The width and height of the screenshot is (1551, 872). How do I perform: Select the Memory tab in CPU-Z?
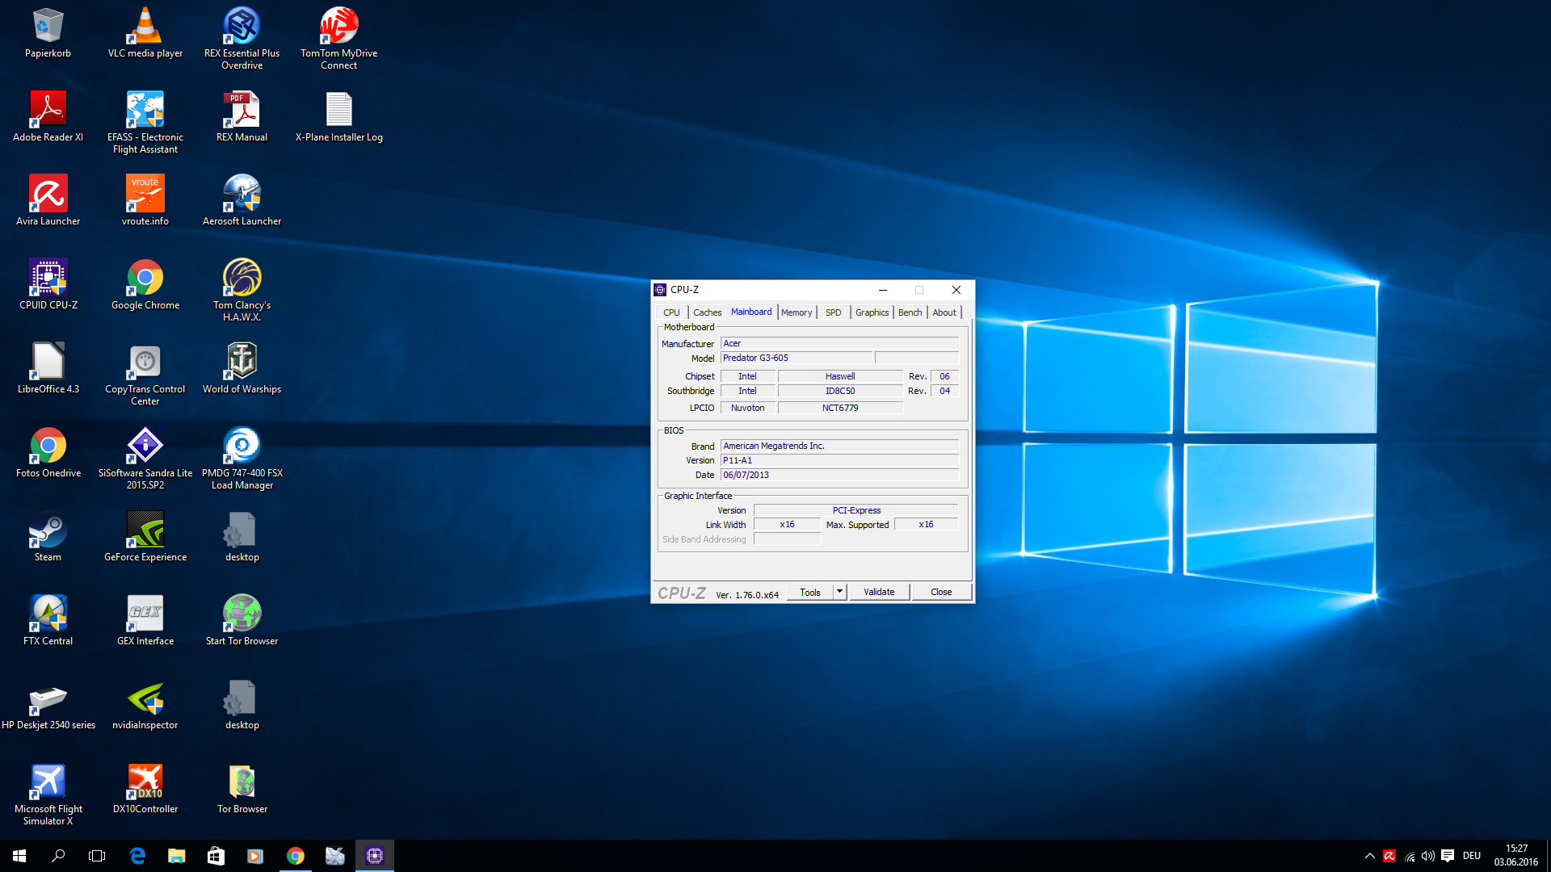(x=797, y=312)
